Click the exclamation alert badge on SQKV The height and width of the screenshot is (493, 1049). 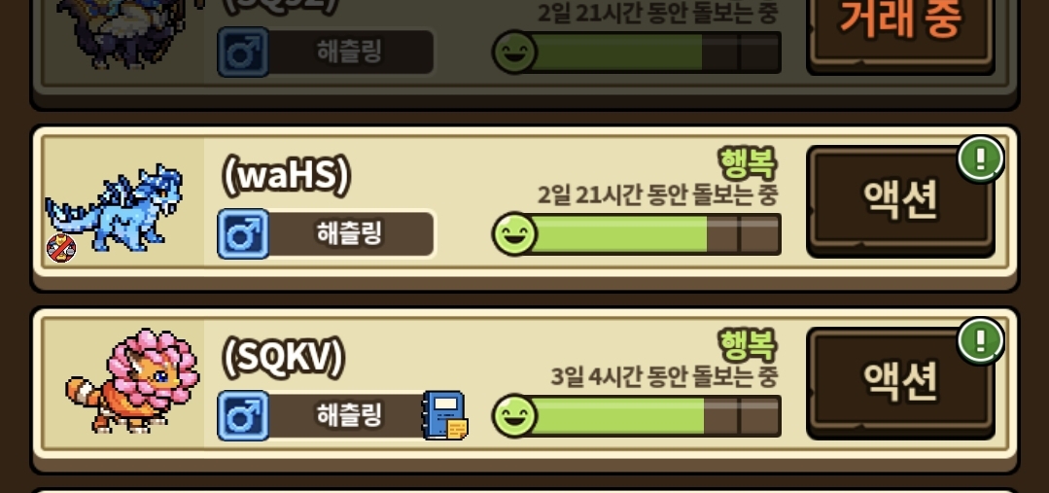tap(981, 340)
